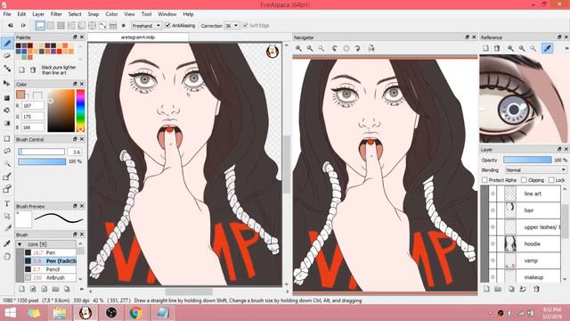
Task: Open the Freehand mode dropdown
Action: pyautogui.click(x=146, y=26)
